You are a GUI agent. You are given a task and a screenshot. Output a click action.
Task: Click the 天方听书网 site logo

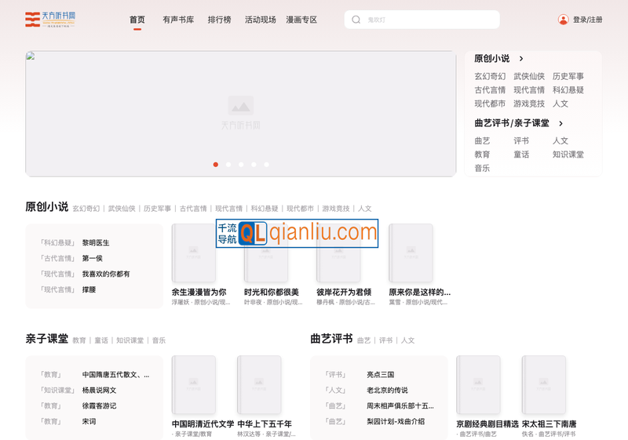point(50,19)
